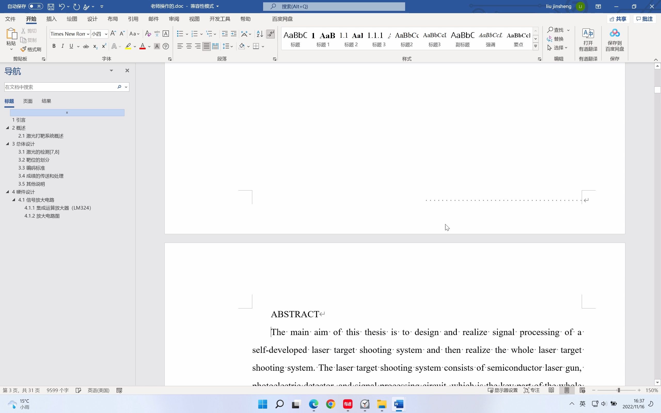Increase the paragraph indent
Image resolution: width=661 pixels, height=413 pixels.
pos(233,34)
